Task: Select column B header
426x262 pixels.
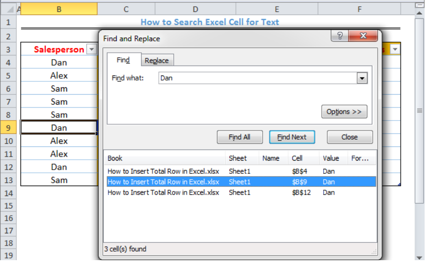Action: pyautogui.click(x=59, y=9)
